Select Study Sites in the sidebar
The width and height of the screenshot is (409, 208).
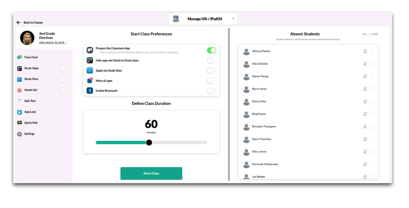31,79
